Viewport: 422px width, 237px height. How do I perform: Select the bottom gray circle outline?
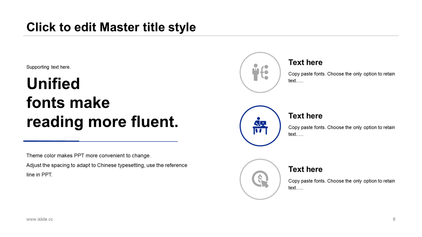click(x=260, y=179)
